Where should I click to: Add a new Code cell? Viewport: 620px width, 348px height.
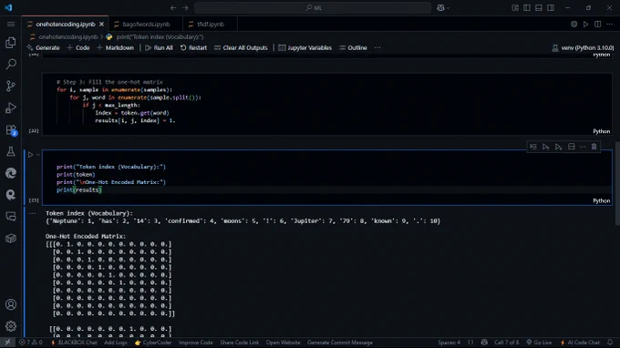click(x=78, y=47)
